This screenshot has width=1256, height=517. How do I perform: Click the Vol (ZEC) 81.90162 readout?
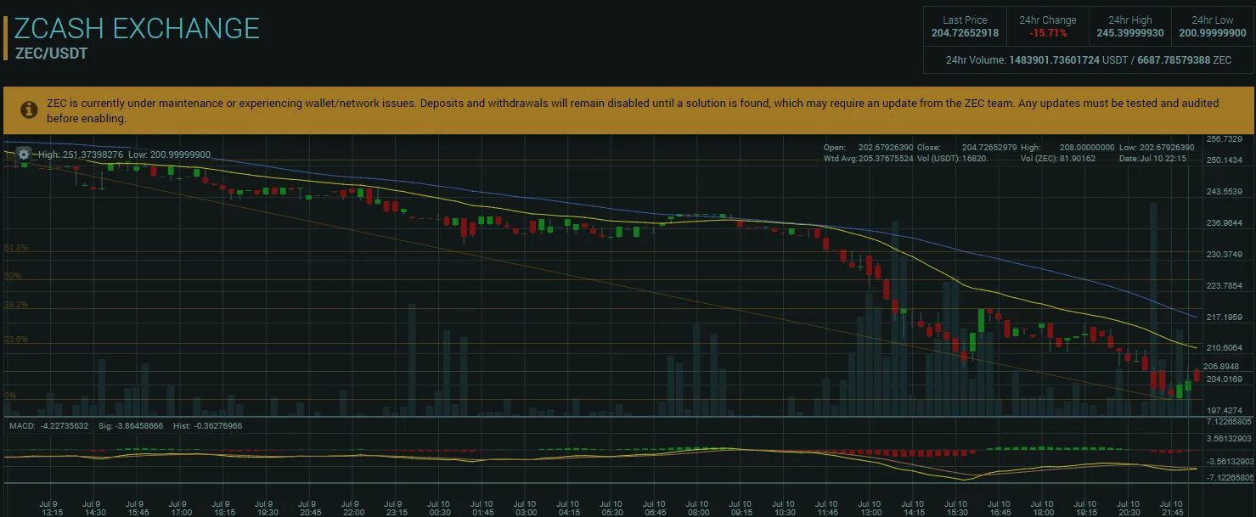click(x=1058, y=159)
